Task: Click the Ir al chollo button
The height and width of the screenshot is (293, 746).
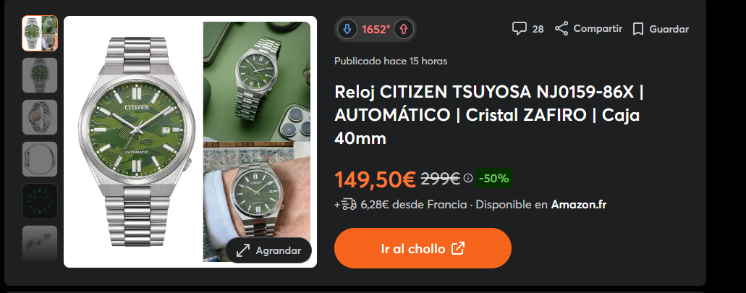Action: click(x=423, y=248)
